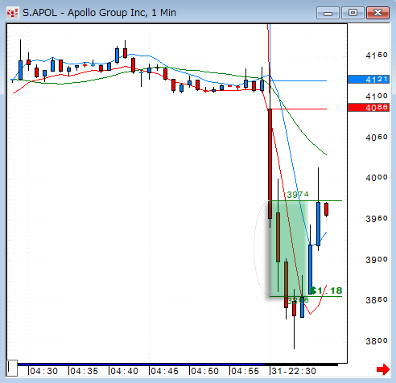Screen dimensions: 396x383
Task: Minimize the S.APOL chart window
Action: point(328,13)
